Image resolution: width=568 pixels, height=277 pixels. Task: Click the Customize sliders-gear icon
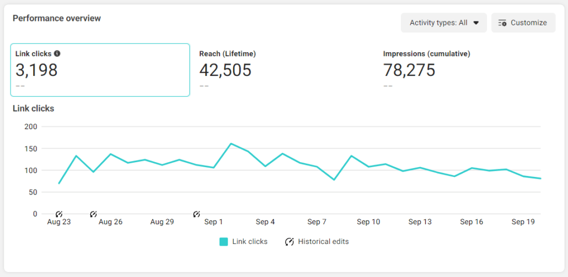(x=502, y=23)
